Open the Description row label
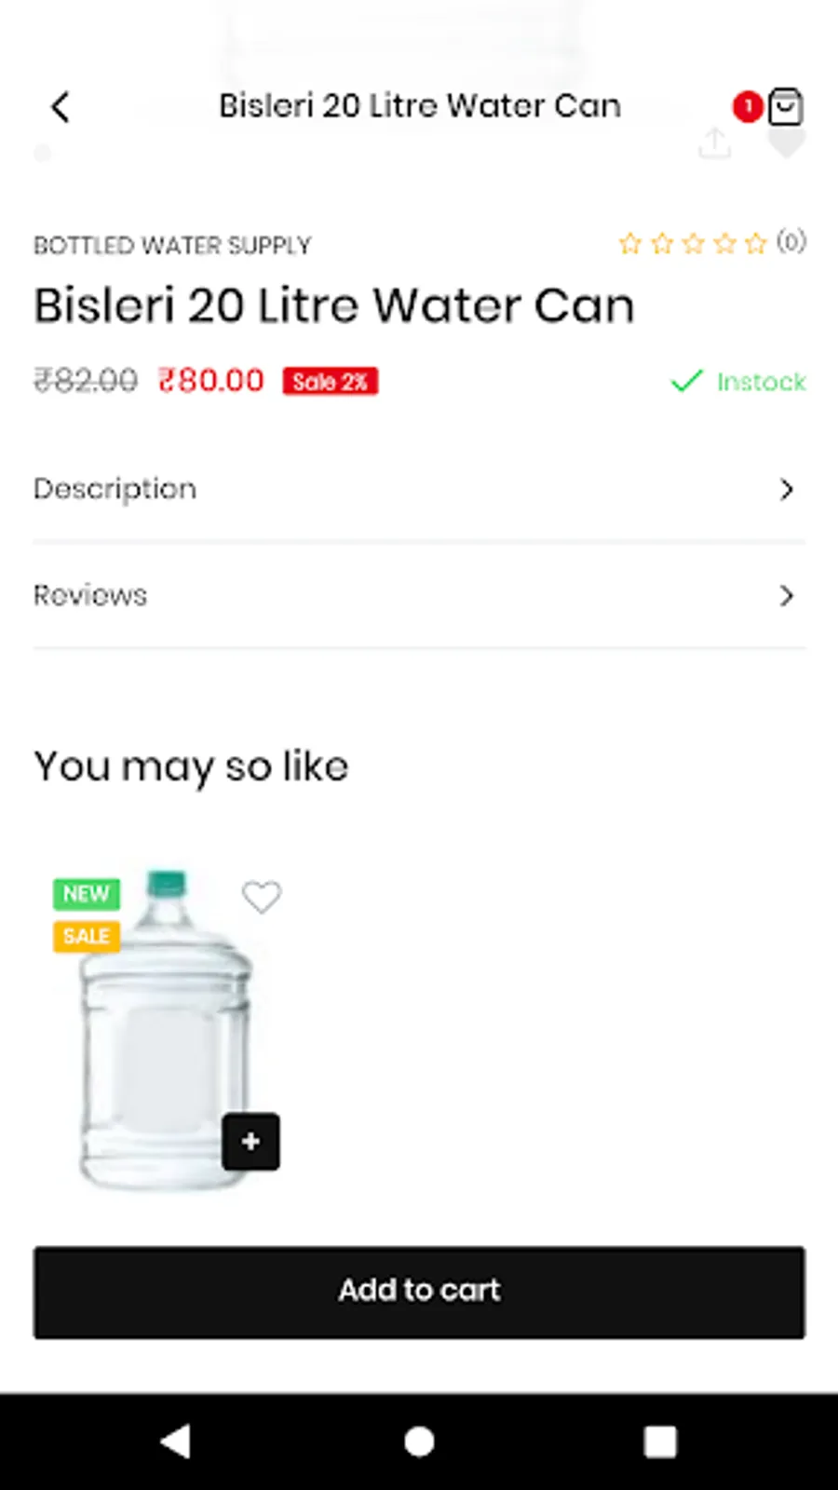Viewport: 838px width, 1490px height. tap(115, 490)
